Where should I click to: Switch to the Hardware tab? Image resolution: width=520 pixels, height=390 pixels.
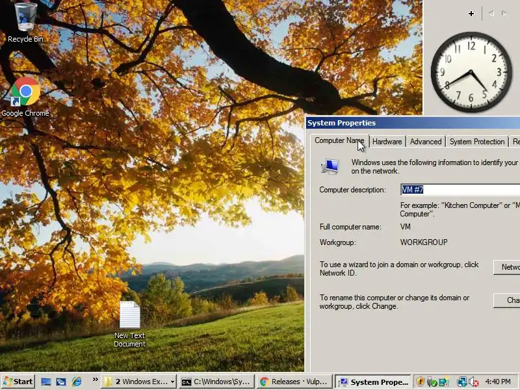click(387, 142)
